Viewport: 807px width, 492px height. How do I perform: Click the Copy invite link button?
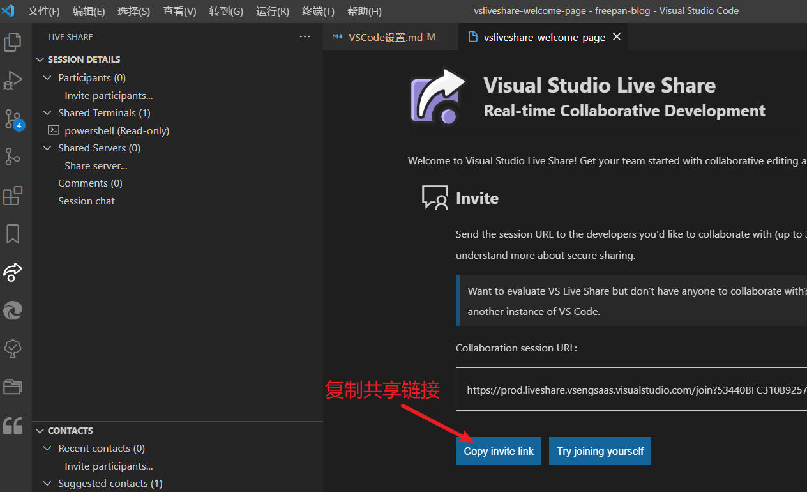(499, 451)
